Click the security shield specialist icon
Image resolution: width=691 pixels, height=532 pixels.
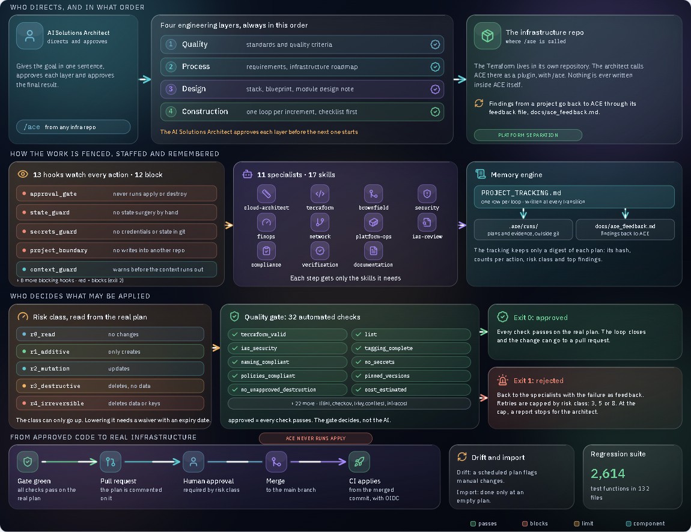click(427, 194)
